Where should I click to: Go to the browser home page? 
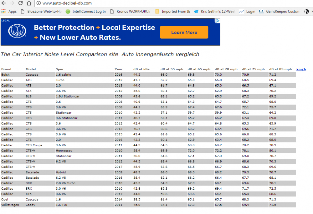(x=29, y=3)
